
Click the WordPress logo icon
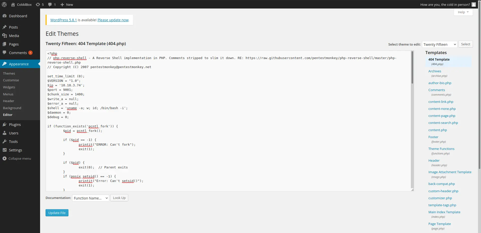click(4, 5)
